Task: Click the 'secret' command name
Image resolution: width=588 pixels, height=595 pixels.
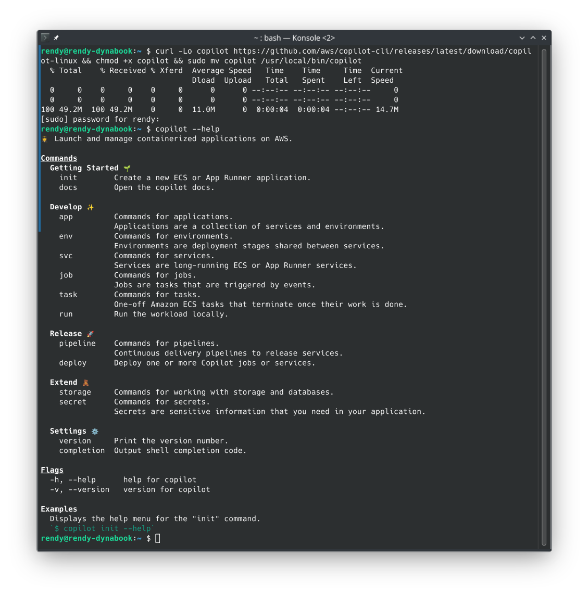Action: (72, 402)
